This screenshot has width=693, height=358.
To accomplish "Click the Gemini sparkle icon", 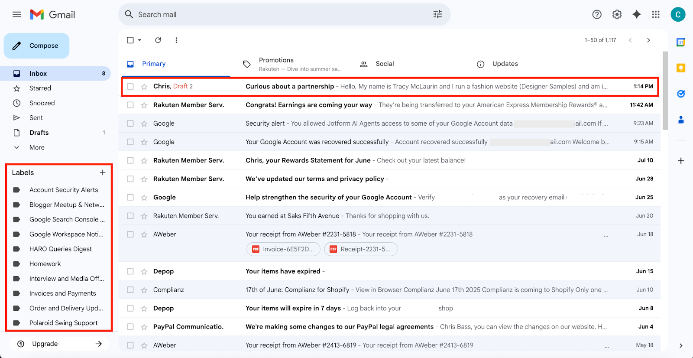I will [x=636, y=14].
